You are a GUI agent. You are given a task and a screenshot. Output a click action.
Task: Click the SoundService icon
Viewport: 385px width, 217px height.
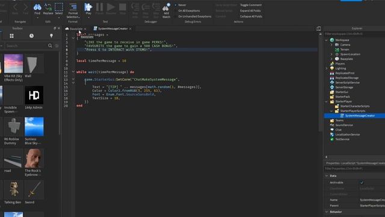tap(332, 125)
